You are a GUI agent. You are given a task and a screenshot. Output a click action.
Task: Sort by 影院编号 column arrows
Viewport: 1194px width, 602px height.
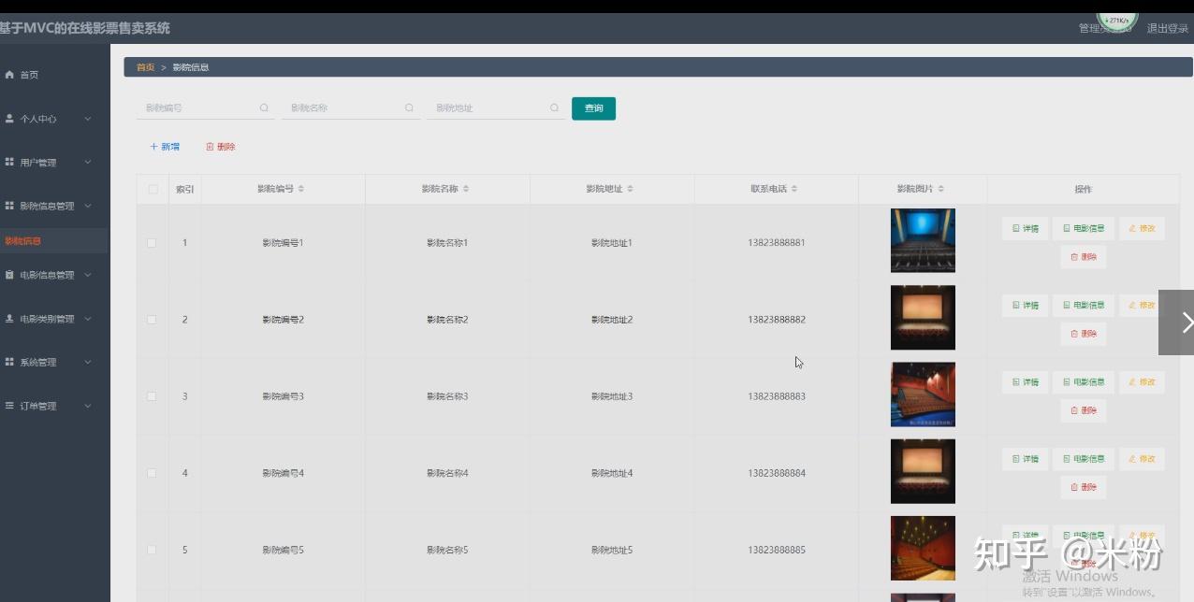pyautogui.click(x=301, y=189)
